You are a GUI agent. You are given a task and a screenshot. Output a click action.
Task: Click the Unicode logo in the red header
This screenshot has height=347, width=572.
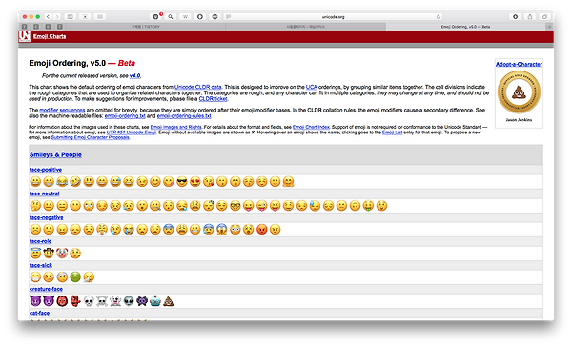point(25,36)
